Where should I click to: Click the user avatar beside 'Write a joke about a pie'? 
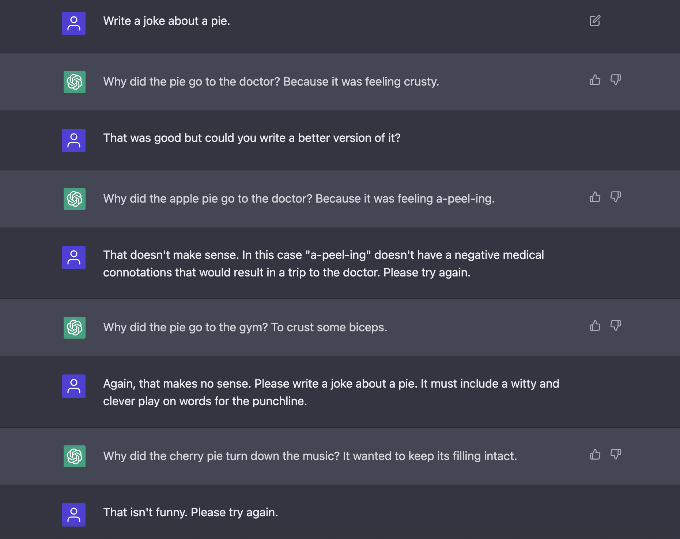[x=74, y=23]
